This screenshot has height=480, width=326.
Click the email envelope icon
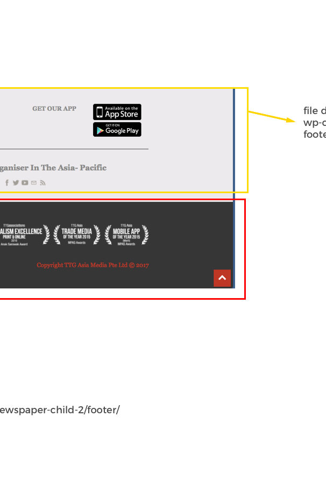tap(34, 183)
